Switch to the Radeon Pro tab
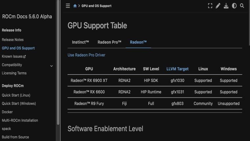Image resolution: width=250 pixels, height=141 pixels. [x=109, y=42]
